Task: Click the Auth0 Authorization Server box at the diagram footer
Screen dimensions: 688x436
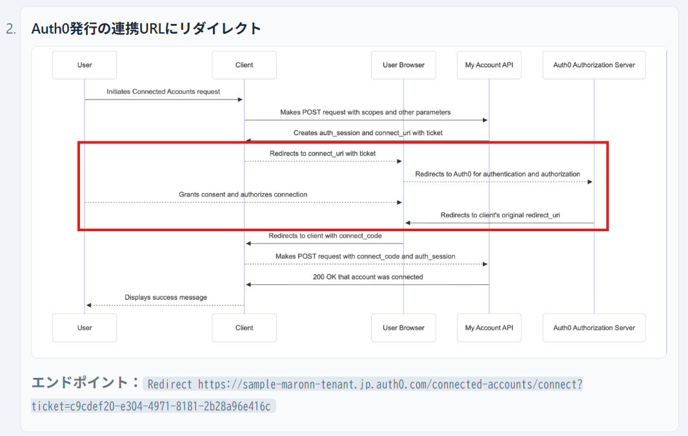Action: pos(594,327)
